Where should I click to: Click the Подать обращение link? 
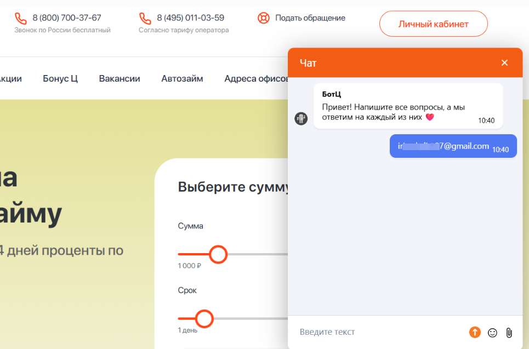[311, 18]
